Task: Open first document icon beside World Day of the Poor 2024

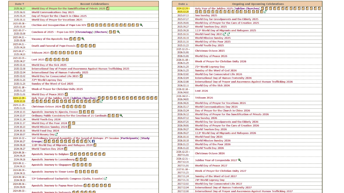Action: click(x=70, y=123)
